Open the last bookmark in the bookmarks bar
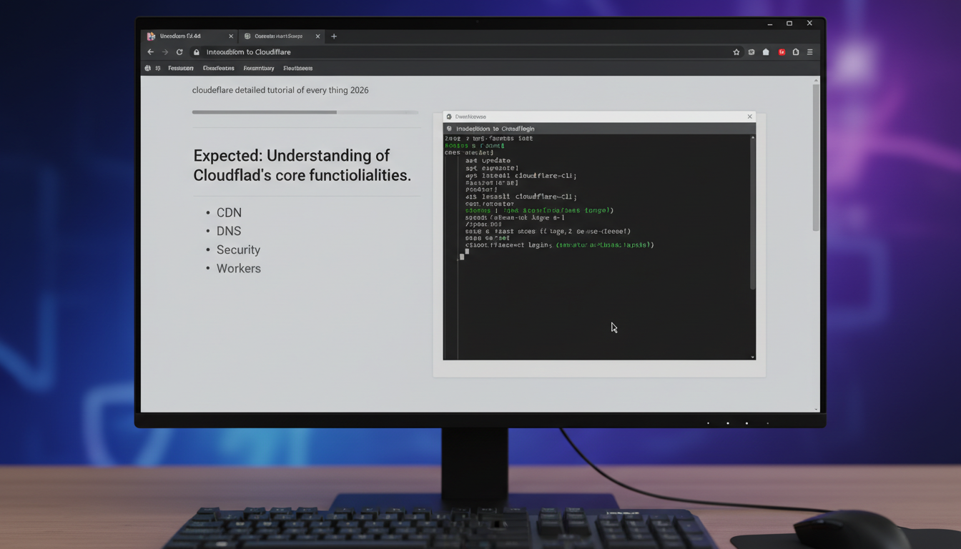The height and width of the screenshot is (549, 961). click(x=297, y=69)
